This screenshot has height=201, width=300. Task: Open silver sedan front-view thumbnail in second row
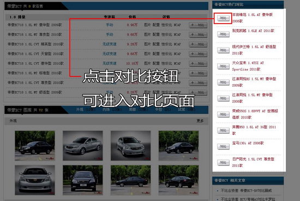click(x=35, y=180)
